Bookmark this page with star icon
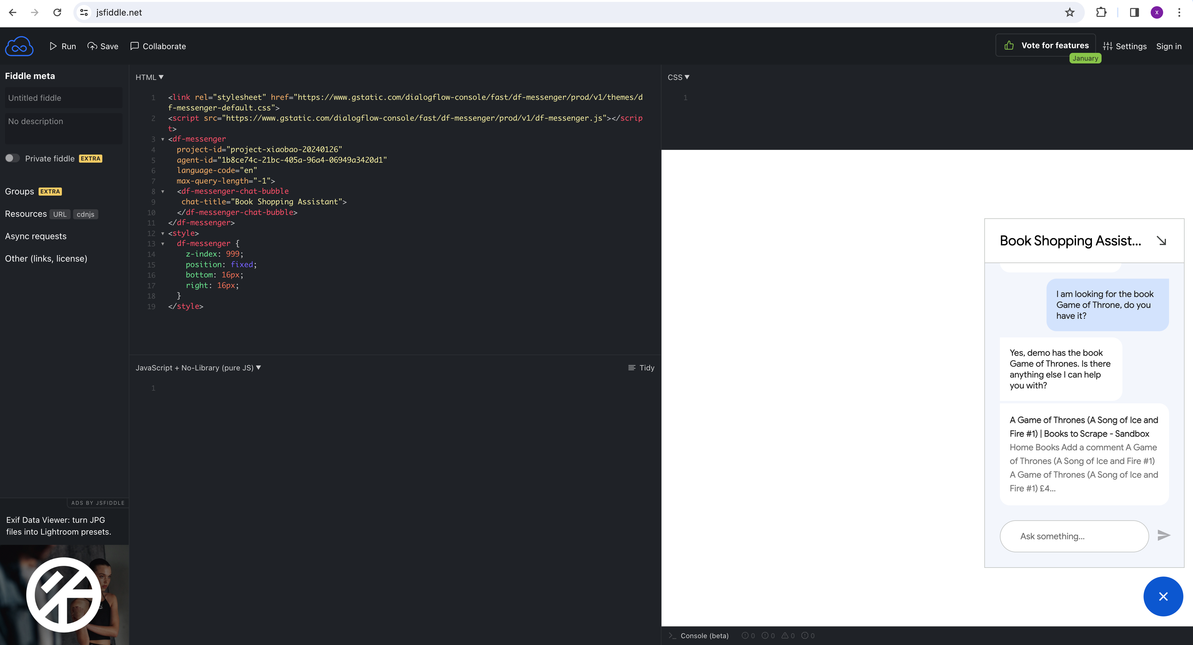The image size is (1193, 645). pyautogui.click(x=1069, y=12)
